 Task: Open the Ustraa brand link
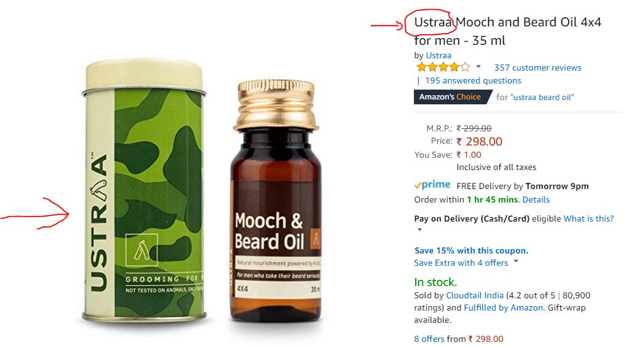[x=439, y=55]
